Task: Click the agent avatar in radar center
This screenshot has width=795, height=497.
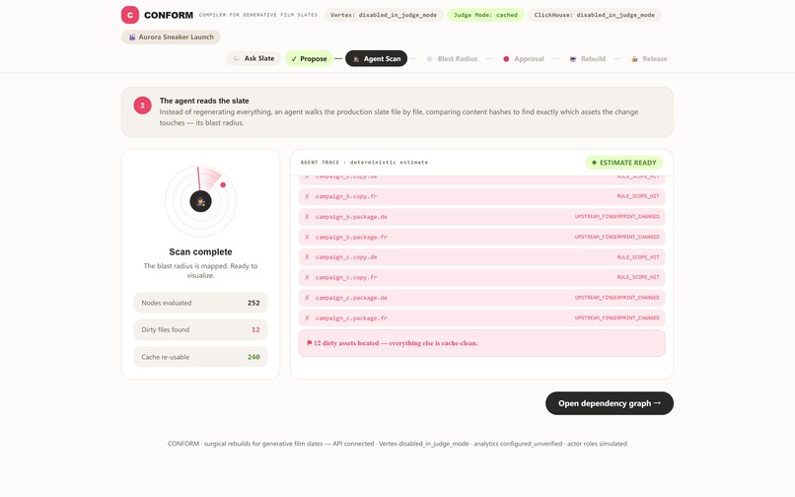Action: click(201, 201)
